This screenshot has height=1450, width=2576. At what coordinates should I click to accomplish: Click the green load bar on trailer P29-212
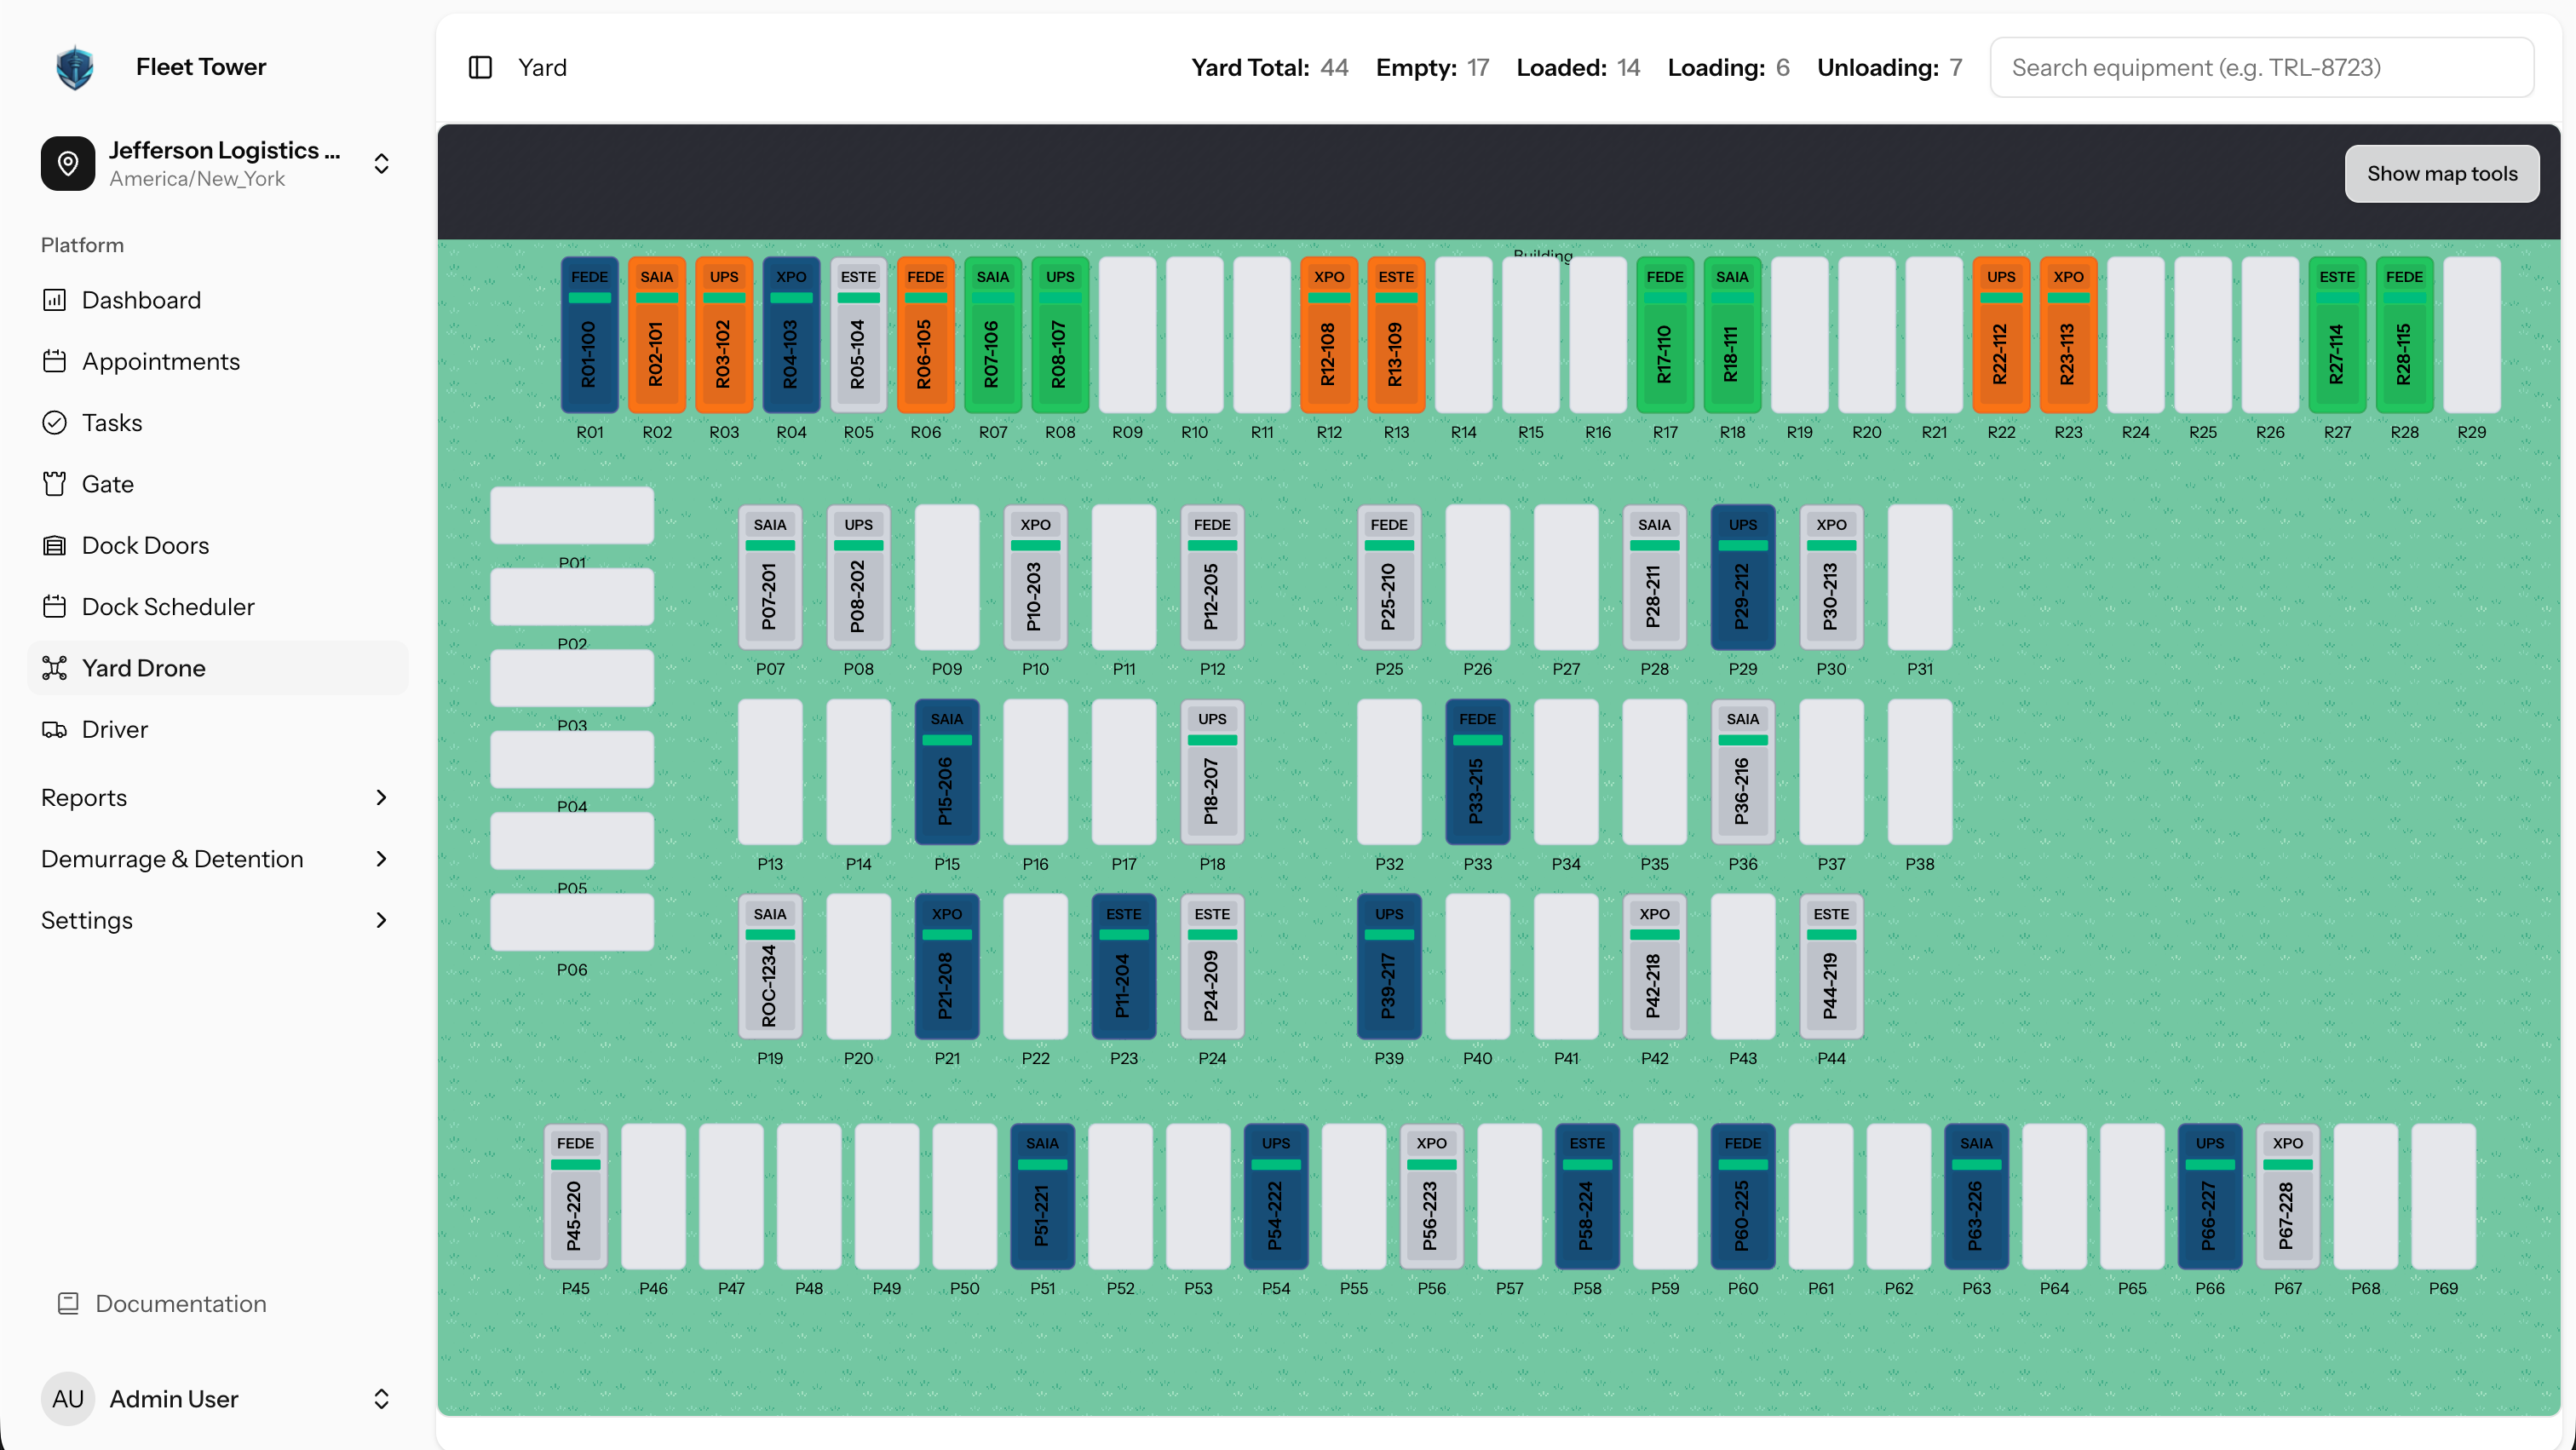tap(1743, 546)
